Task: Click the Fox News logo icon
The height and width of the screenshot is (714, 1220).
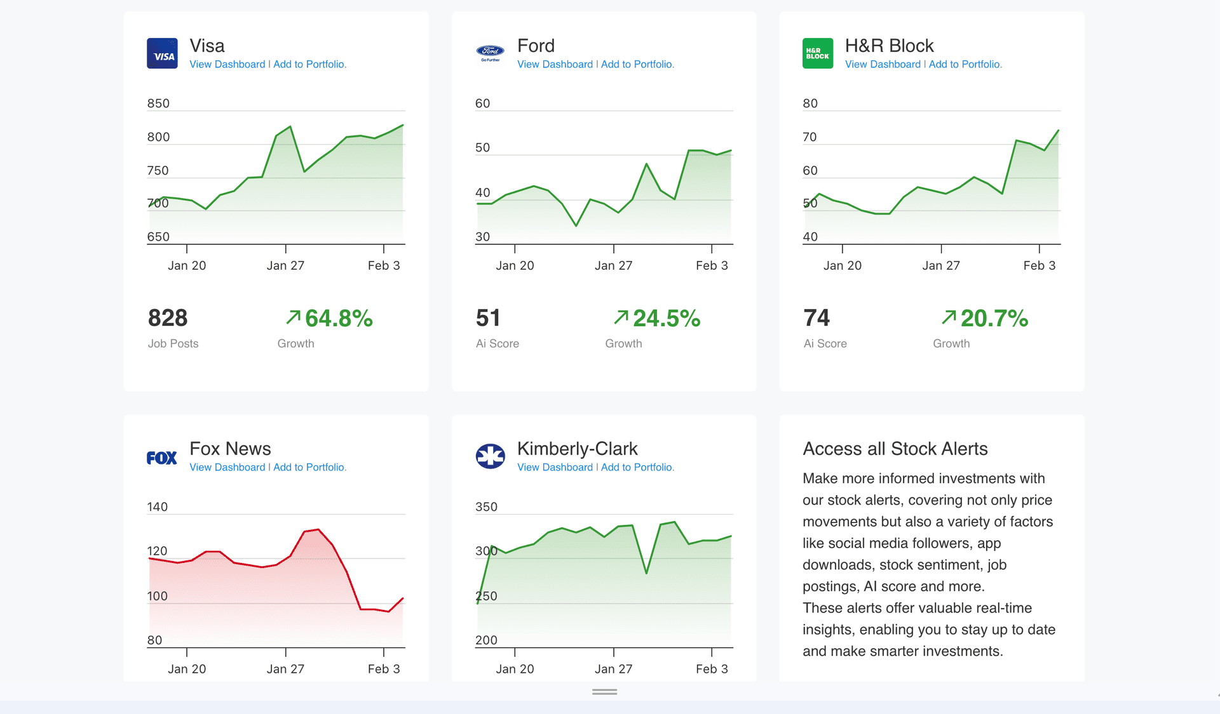Action: point(162,458)
